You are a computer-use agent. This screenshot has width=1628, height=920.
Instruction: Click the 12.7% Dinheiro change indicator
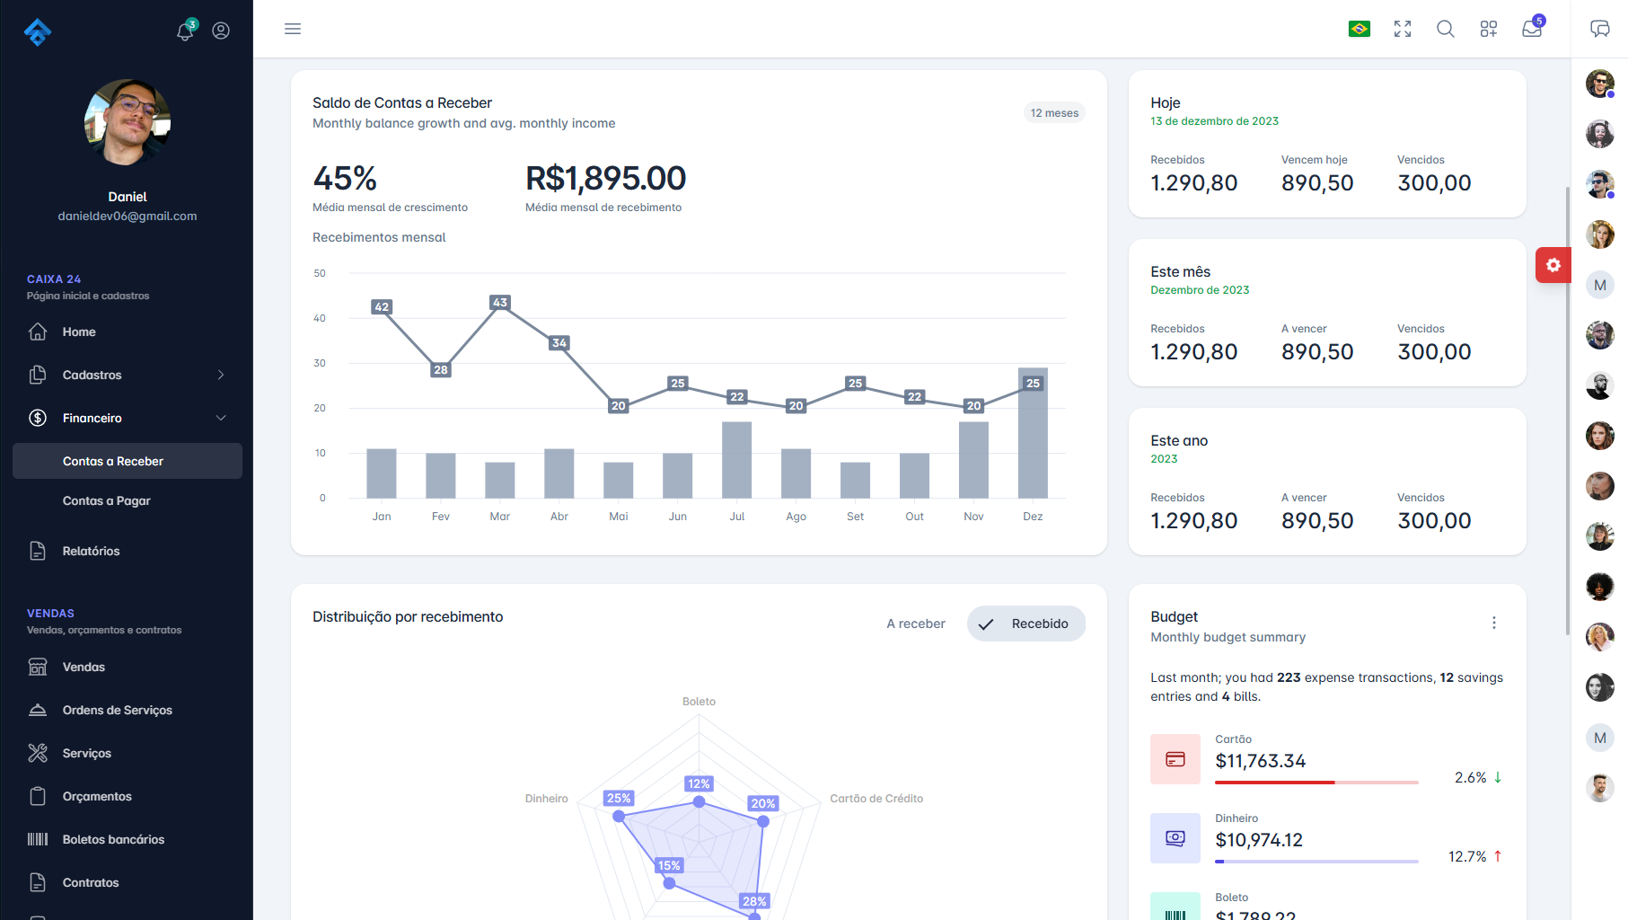coord(1475,856)
